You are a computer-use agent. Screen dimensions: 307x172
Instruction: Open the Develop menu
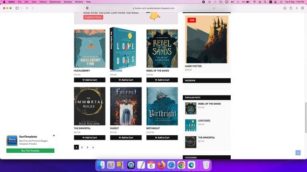click(x=68, y=2)
